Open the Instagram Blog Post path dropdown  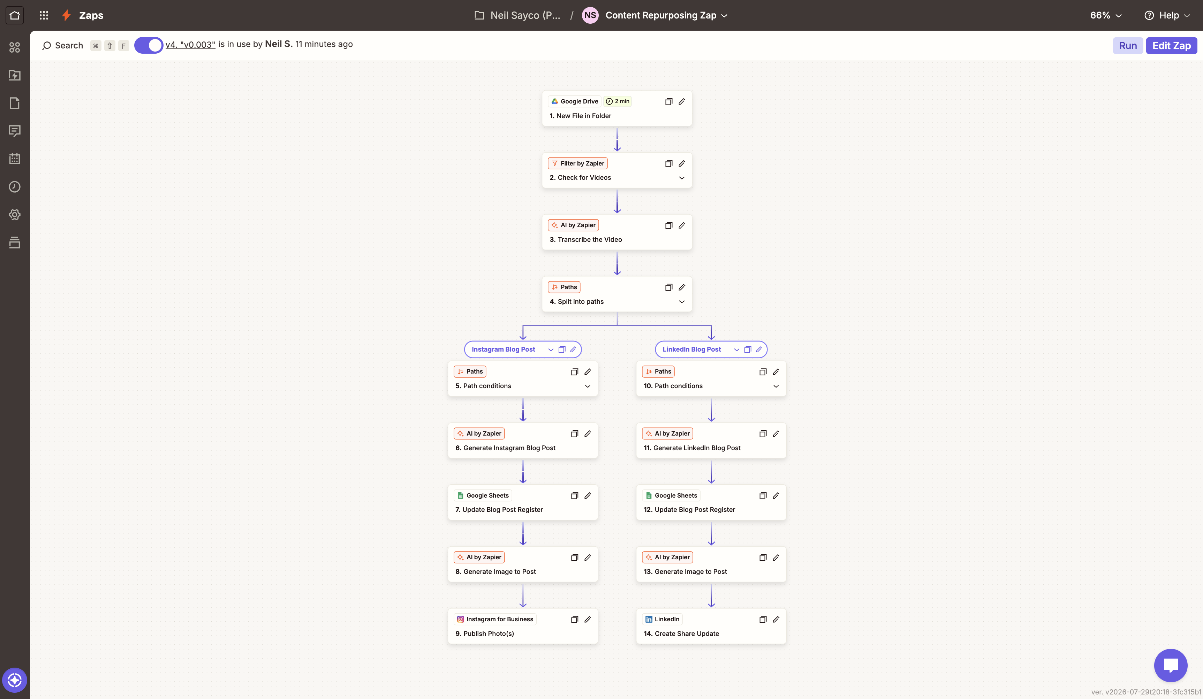551,350
